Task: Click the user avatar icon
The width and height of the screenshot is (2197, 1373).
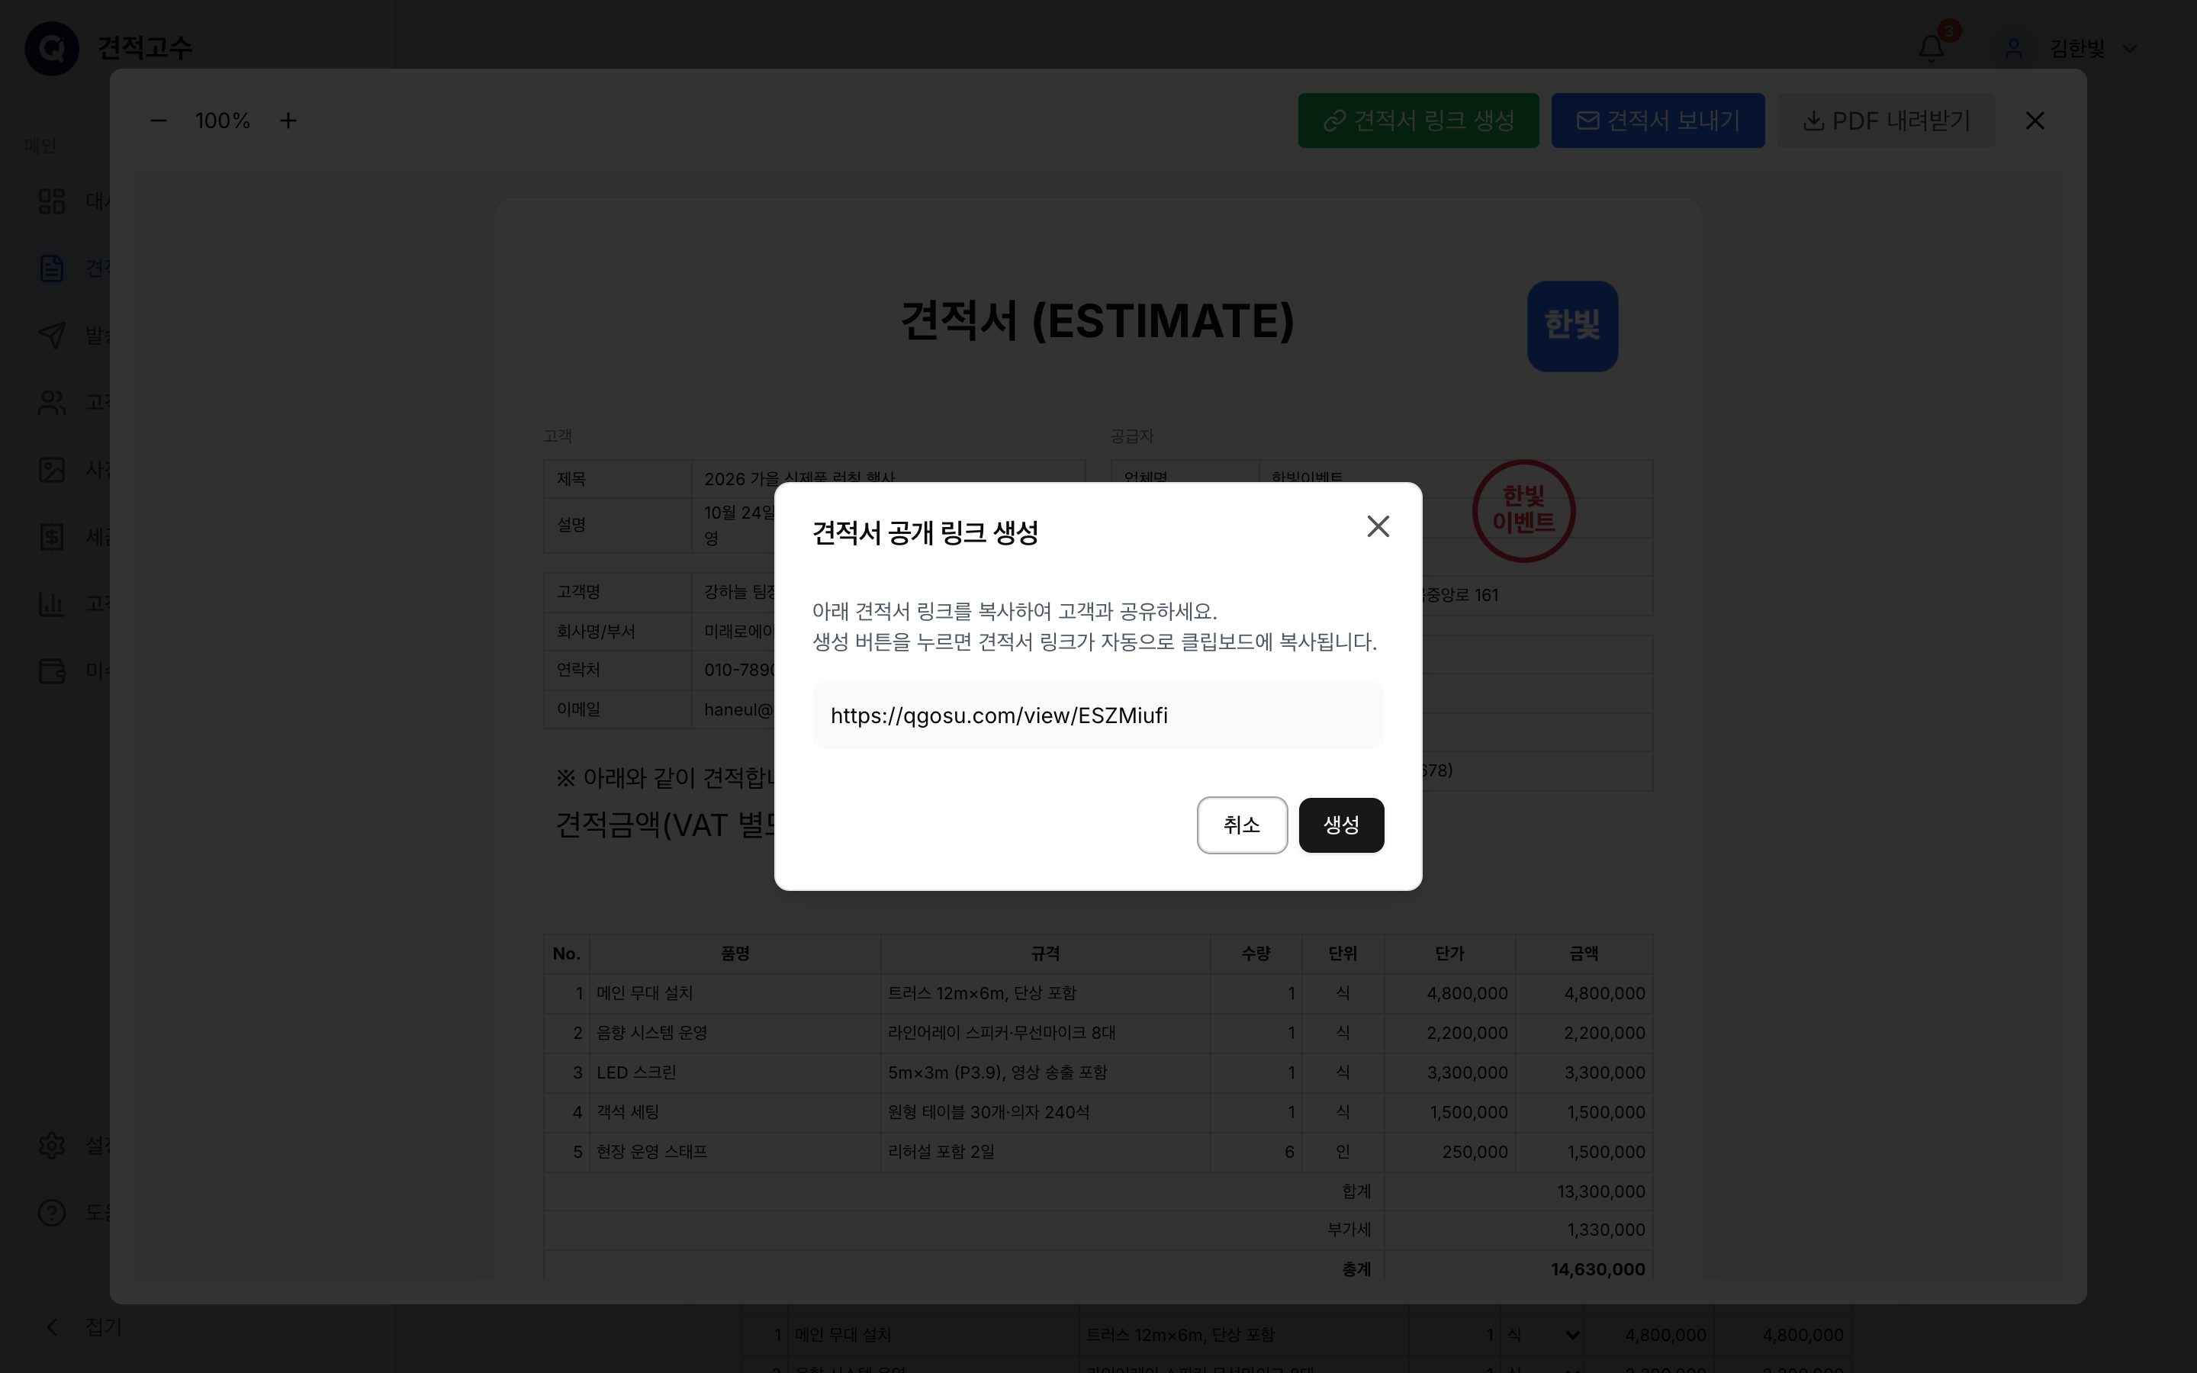Action: click(x=2012, y=48)
